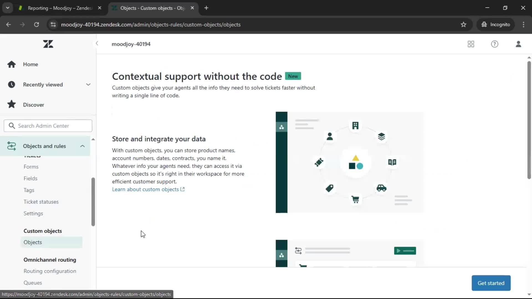The width and height of the screenshot is (532, 299).
Task: Click the sidebar scroll-up arrow
Action: 93,139
